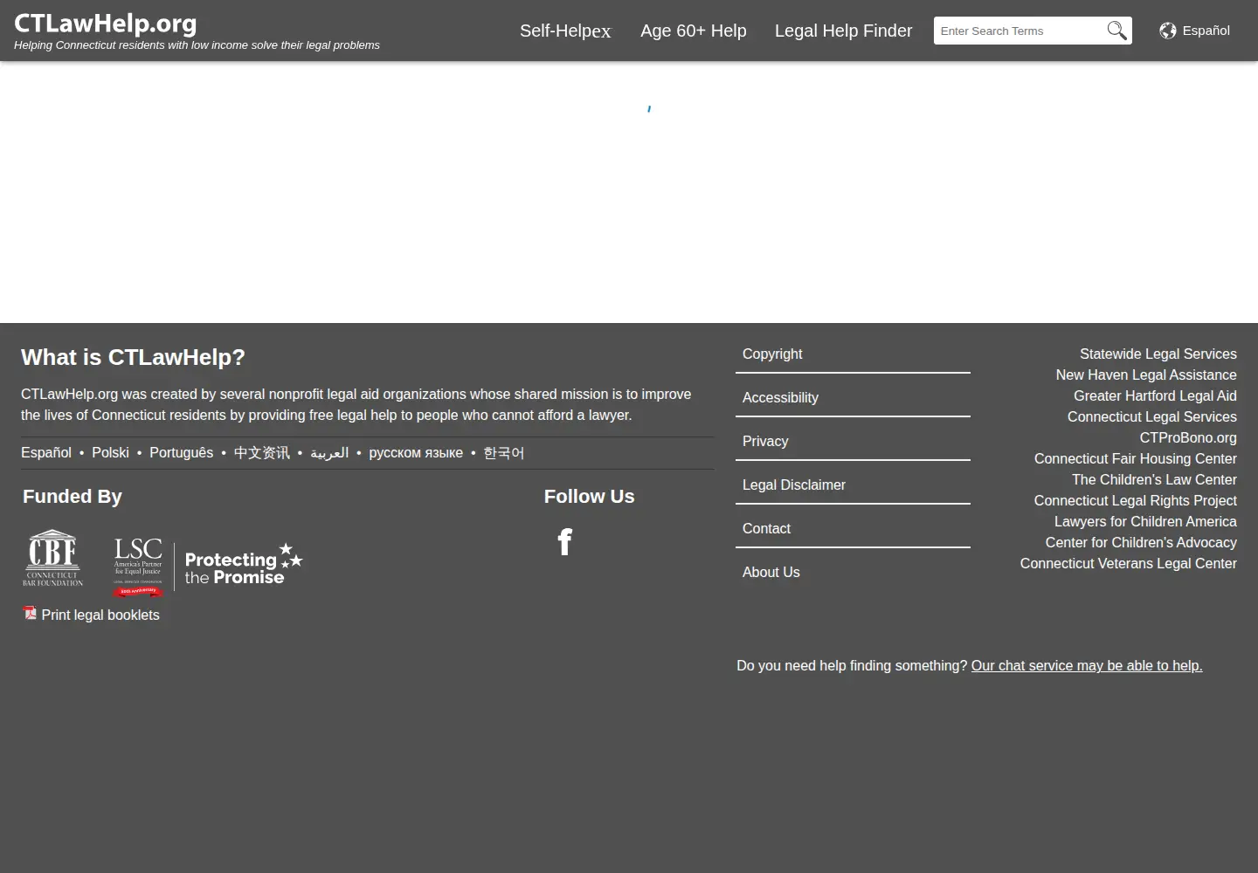Viewport: 1258px width, 873px height.
Task: Choose Polski language link
Action: coord(110,452)
